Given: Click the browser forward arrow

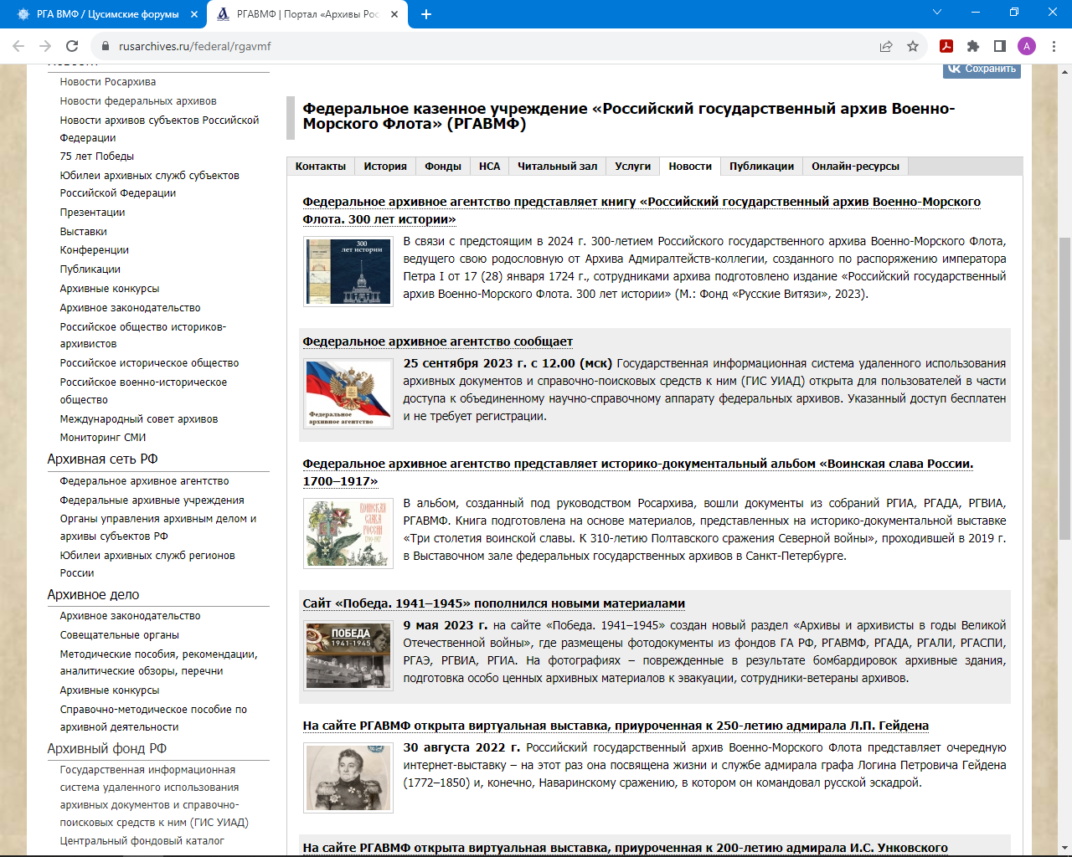Looking at the screenshot, I should [x=46, y=46].
